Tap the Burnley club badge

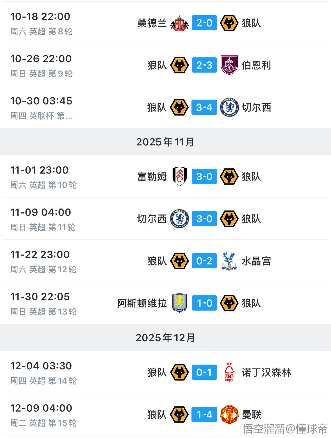click(229, 65)
